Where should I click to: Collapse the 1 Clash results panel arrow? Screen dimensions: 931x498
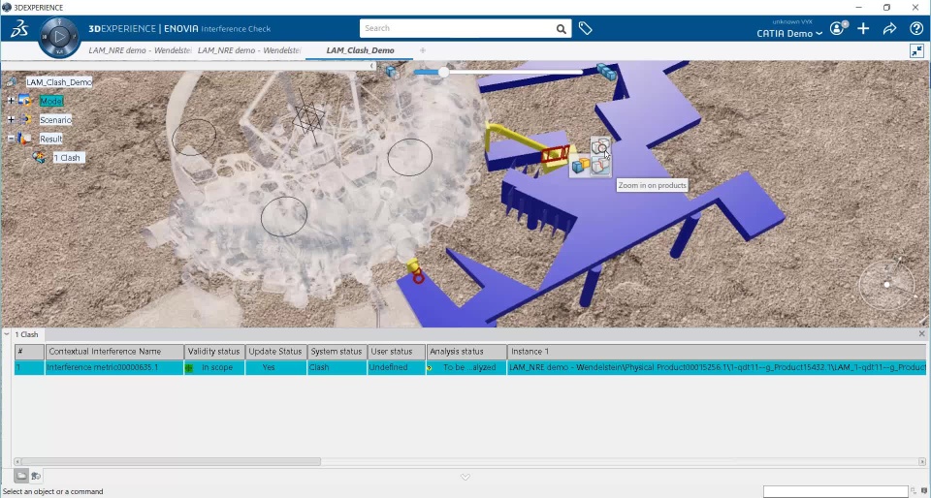(x=7, y=334)
